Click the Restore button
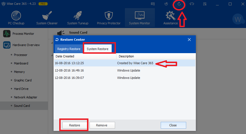This screenshot has height=134, width=246. pyautogui.click(x=75, y=125)
